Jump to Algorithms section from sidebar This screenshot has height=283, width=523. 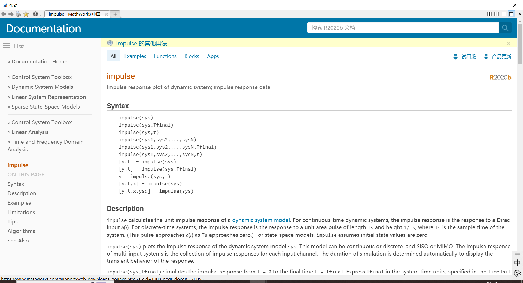click(21, 231)
